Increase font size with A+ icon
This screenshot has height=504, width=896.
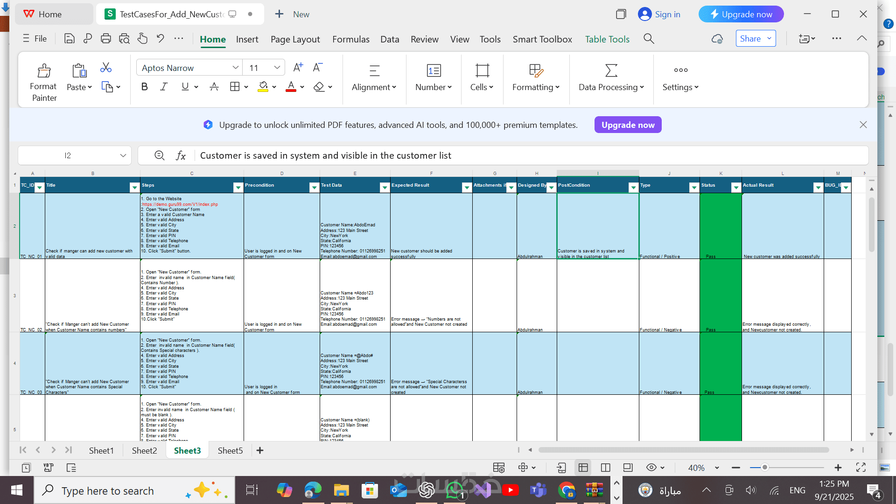[298, 68]
